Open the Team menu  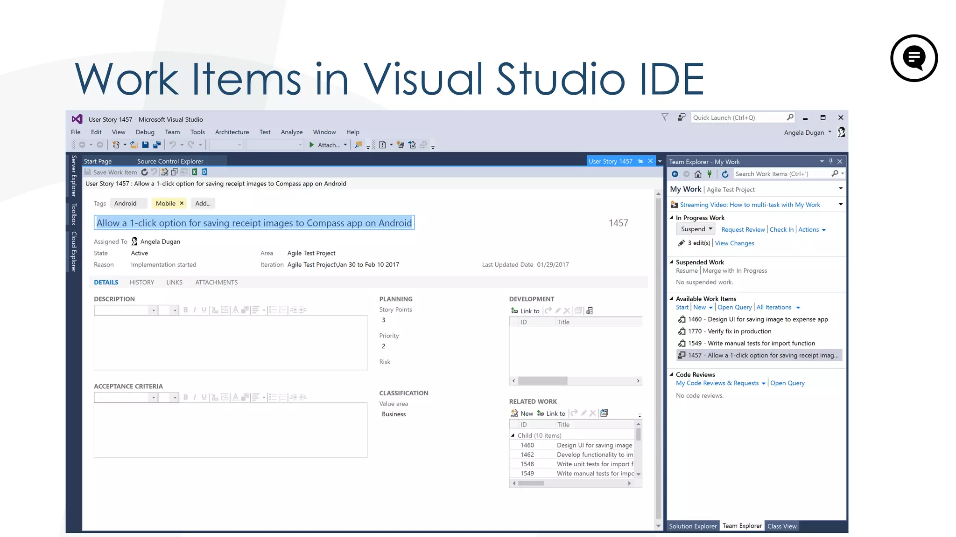pos(172,132)
